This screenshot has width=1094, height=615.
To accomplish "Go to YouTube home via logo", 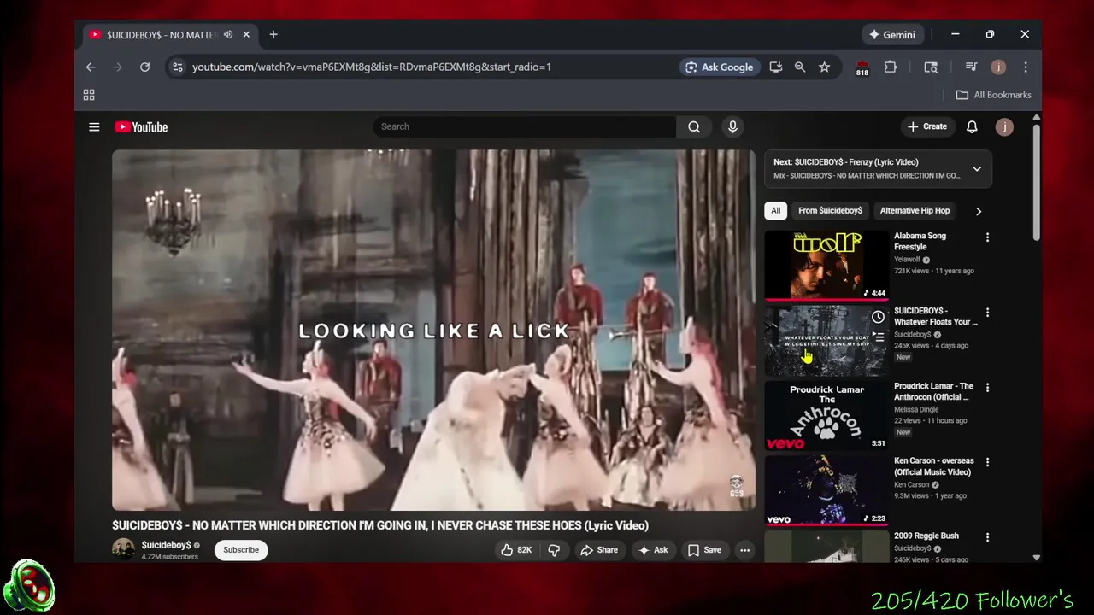I will 141,126.
